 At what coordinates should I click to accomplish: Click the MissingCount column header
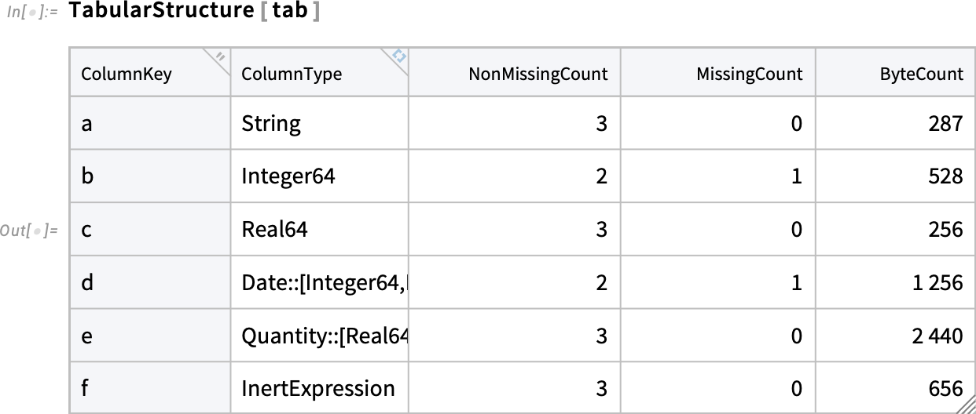(x=718, y=73)
